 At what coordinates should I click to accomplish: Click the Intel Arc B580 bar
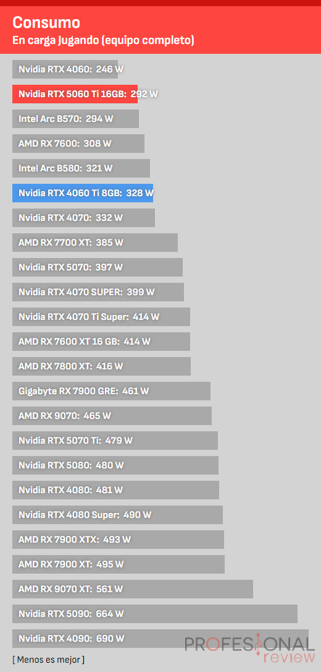[81, 168]
